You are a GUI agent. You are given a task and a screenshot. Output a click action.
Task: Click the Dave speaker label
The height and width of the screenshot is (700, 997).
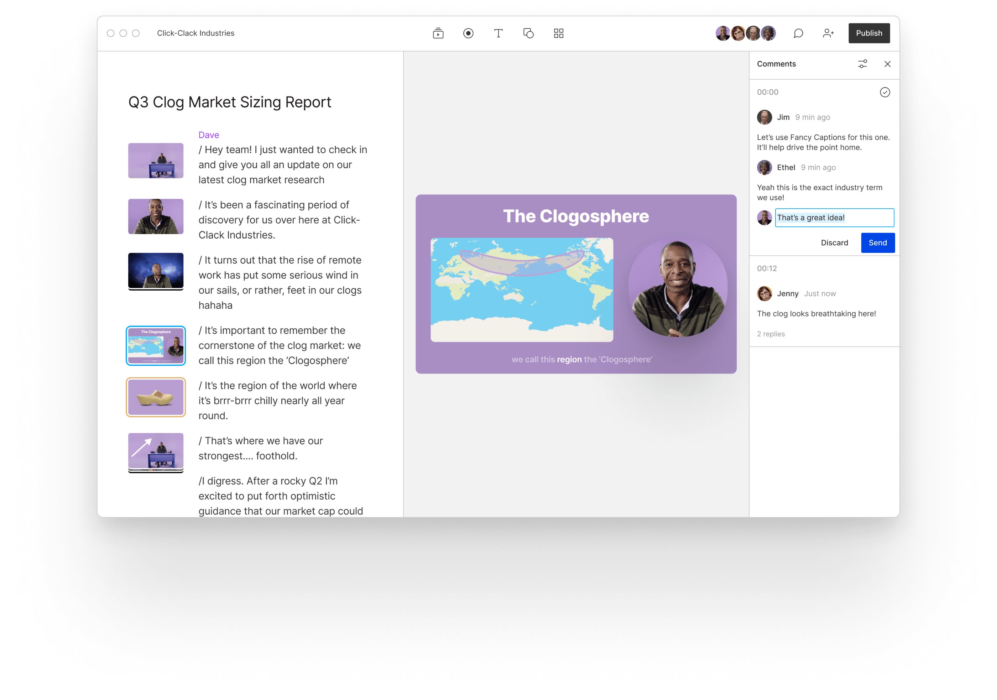coord(208,135)
